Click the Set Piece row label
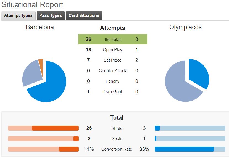This screenshot has width=229, height=158. pyautogui.click(x=113, y=60)
